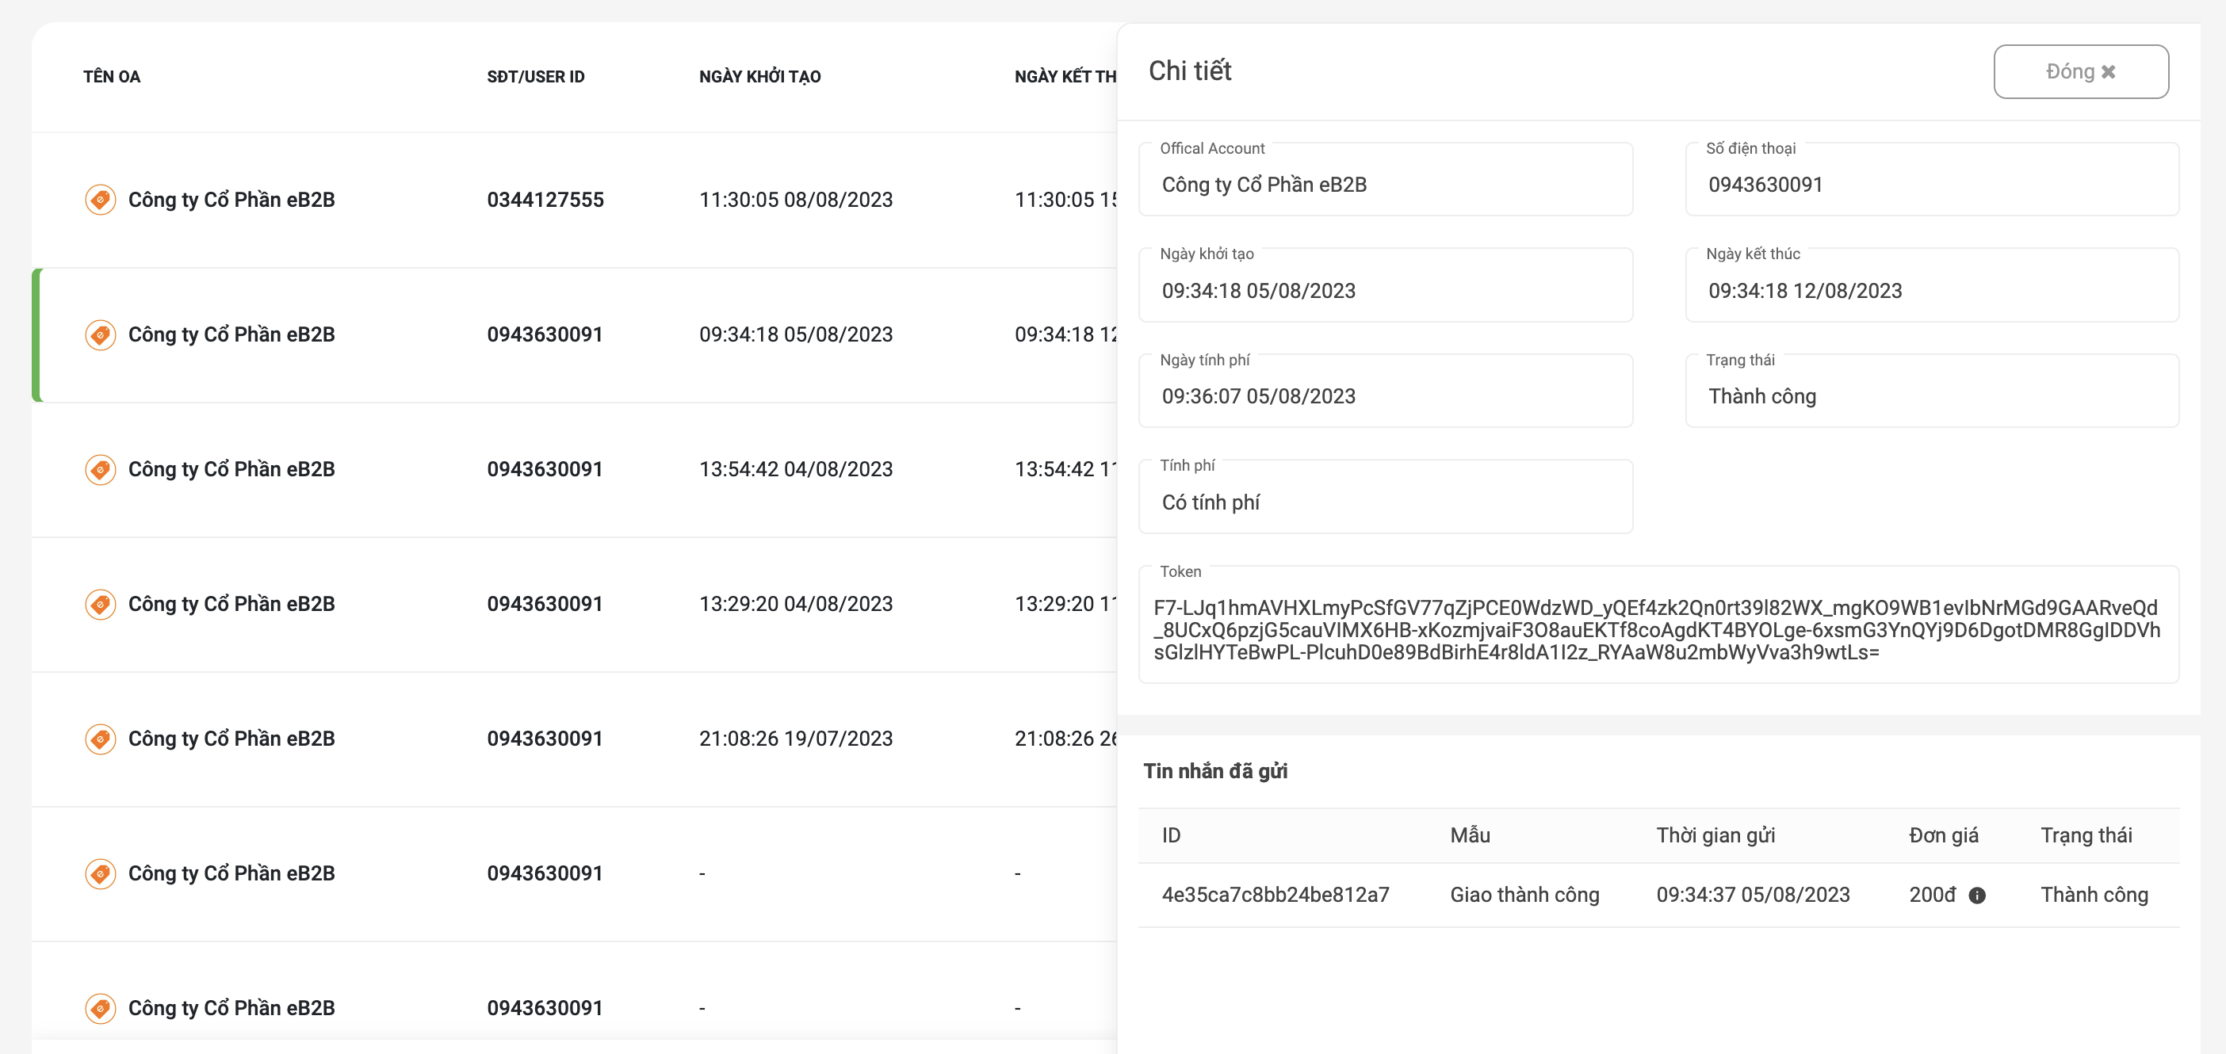Click the Token text box
The height and width of the screenshot is (1054, 2226).
(x=1658, y=624)
